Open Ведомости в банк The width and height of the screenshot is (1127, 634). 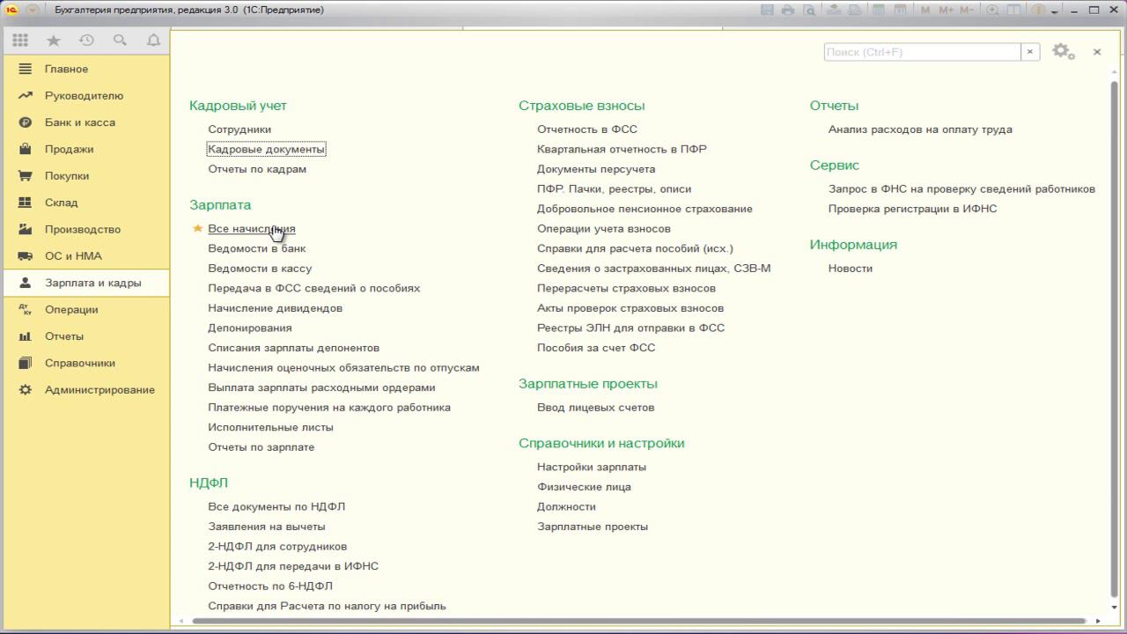coord(257,248)
